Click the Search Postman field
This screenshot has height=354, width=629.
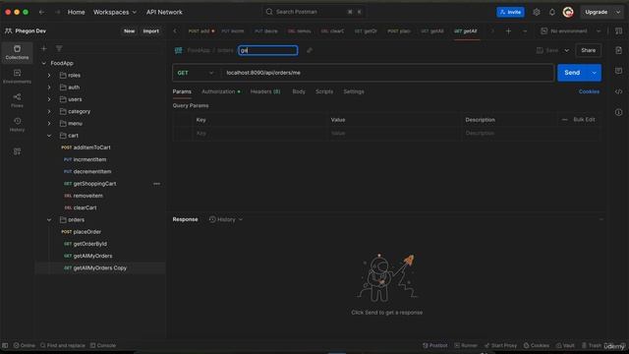[314, 12]
